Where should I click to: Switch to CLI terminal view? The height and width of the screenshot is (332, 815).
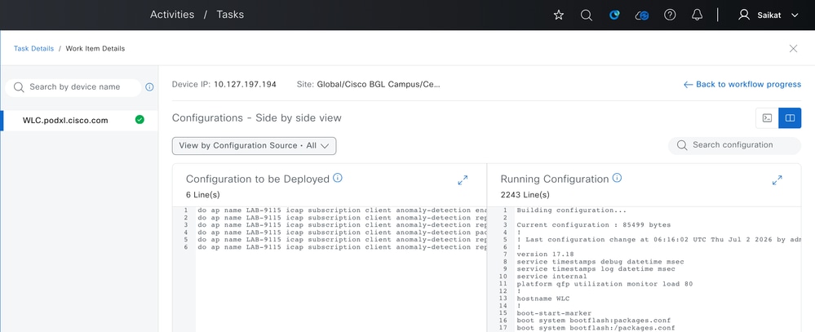pos(767,118)
